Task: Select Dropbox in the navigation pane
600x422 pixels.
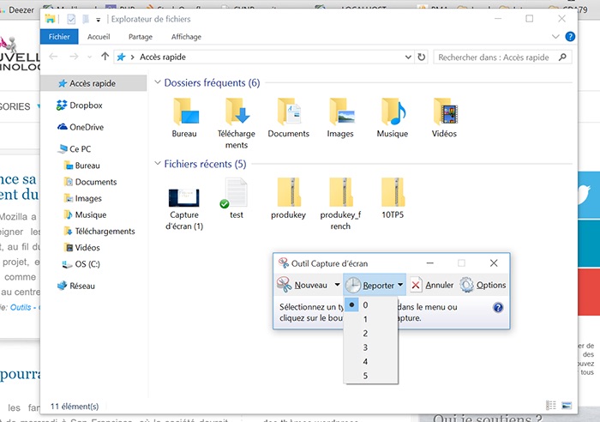Action: coord(86,105)
